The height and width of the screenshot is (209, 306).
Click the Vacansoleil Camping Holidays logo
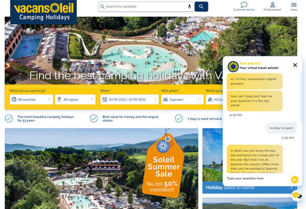(43, 12)
